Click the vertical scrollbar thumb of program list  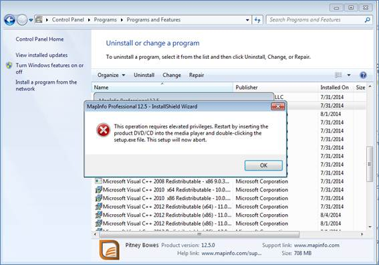click(370, 164)
